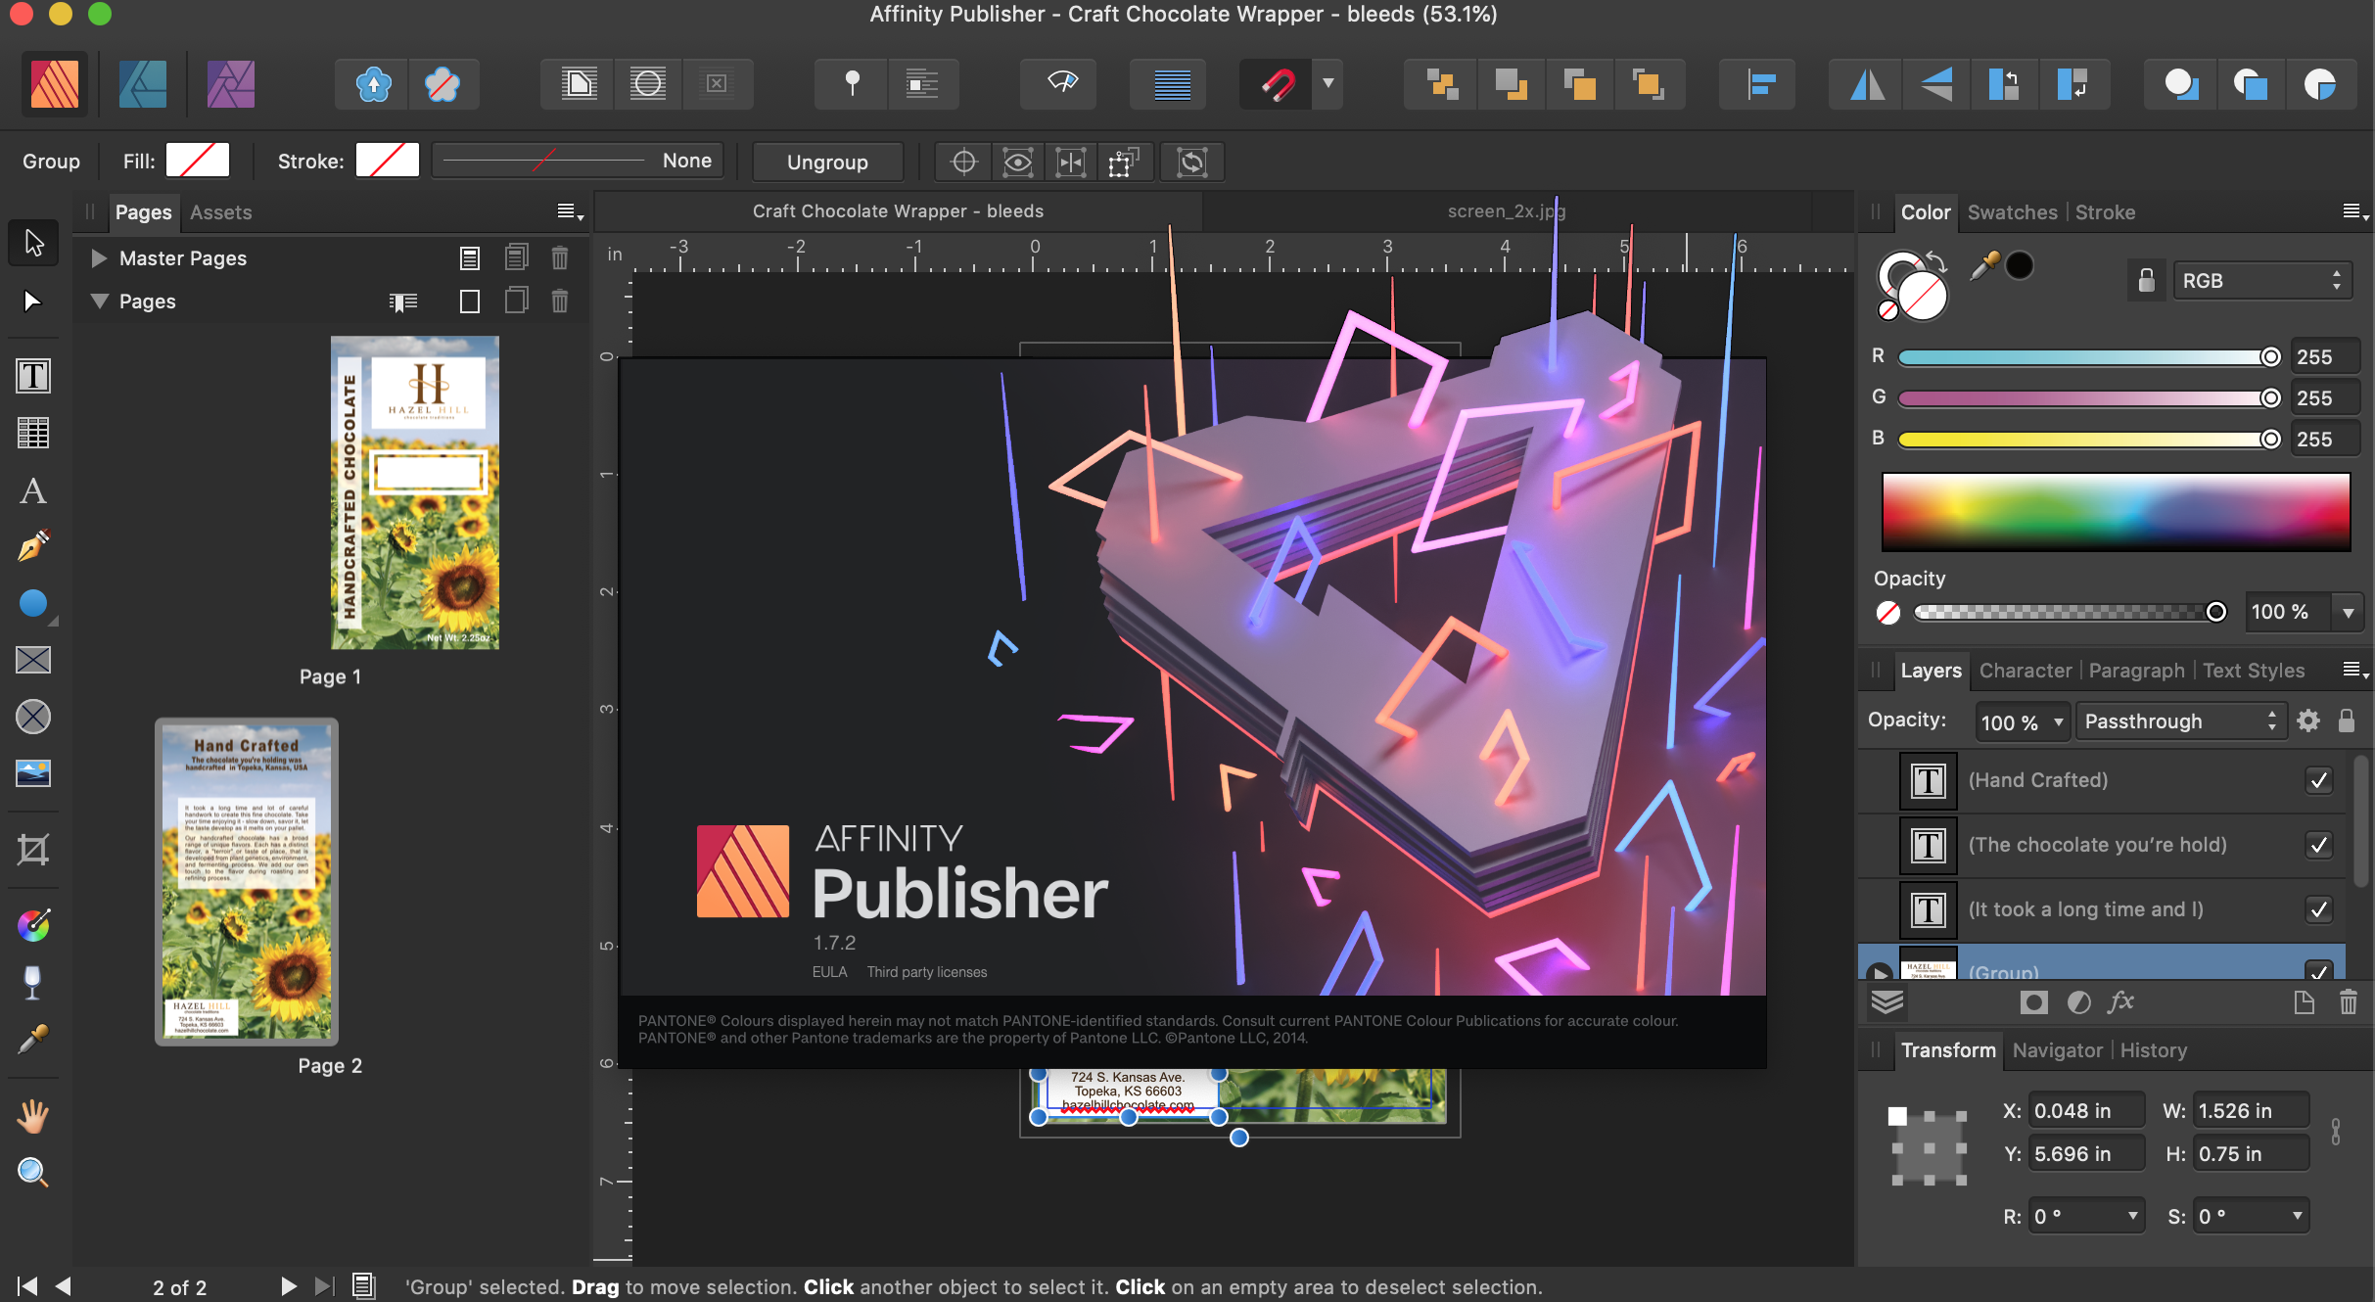Click Flip Vertical in toolbar
The height and width of the screenshot is (1302, 2375).
click(1935, 85)
